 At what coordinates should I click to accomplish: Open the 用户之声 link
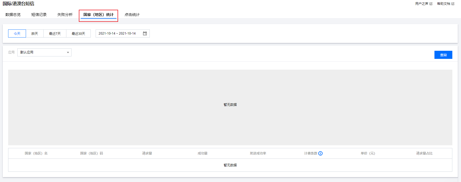point(421,4)
